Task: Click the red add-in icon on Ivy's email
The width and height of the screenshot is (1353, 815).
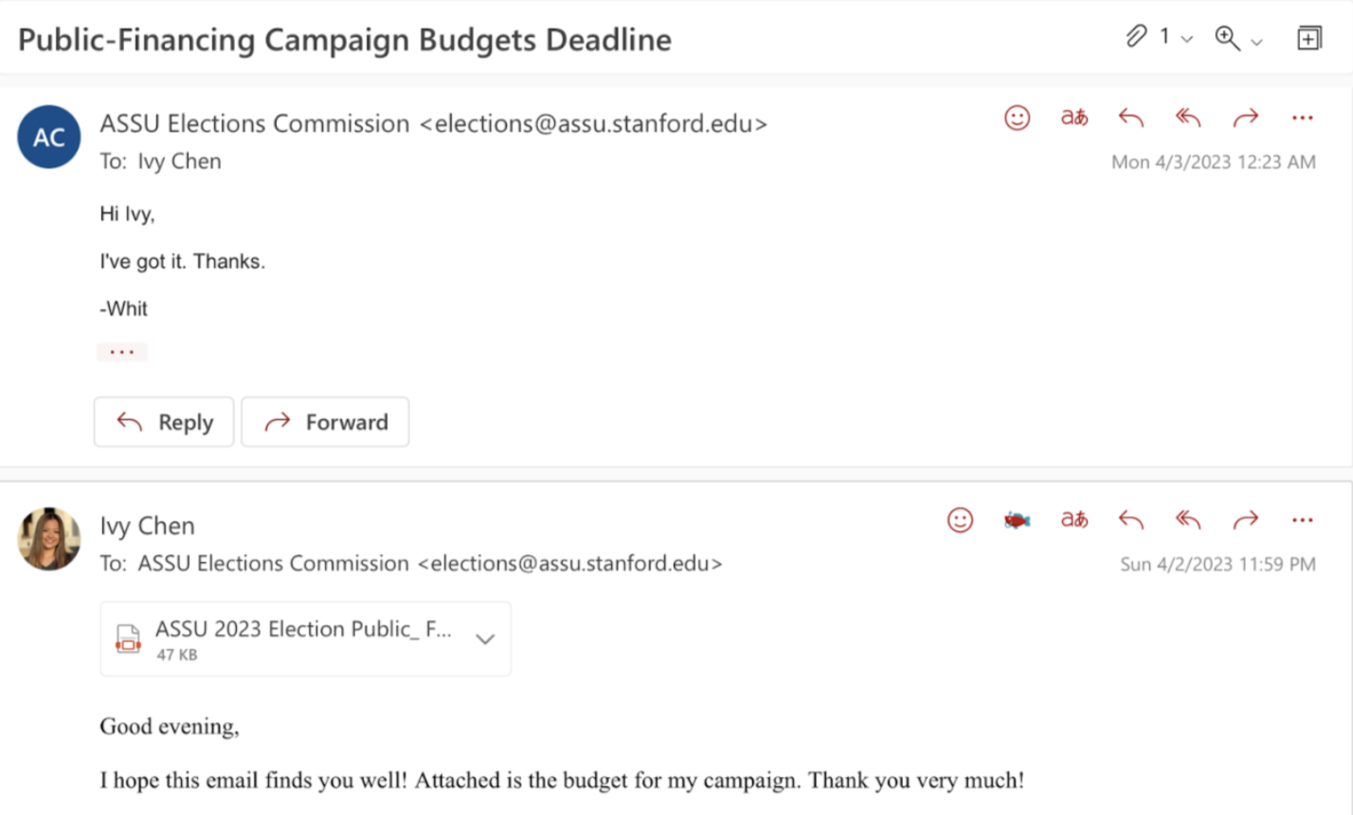Action: coord(1017,519)
